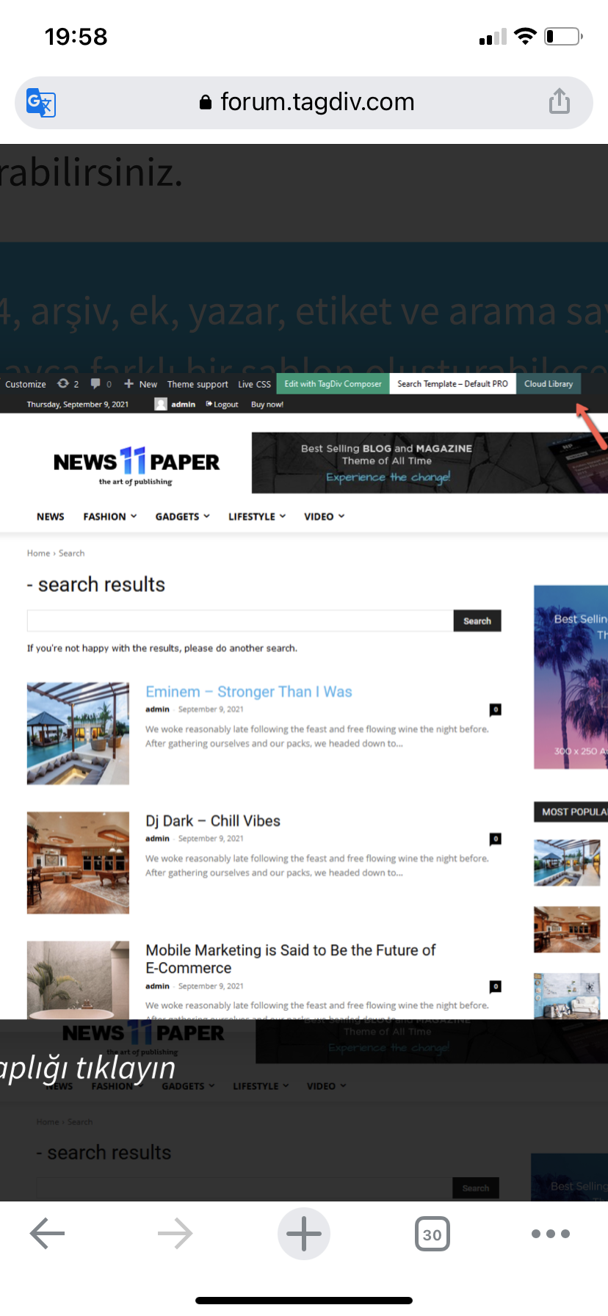Viewport: 608px width, 1316px height.
Task: Select Search Template – Default PRO
Action: tap(452, 384)
